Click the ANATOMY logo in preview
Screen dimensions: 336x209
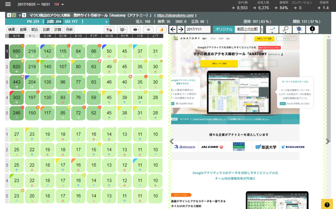[187, 38]
